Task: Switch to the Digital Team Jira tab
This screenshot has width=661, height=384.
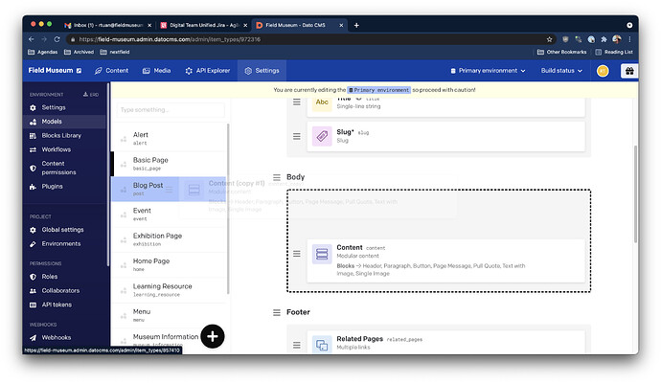Action: click(204, 25)
